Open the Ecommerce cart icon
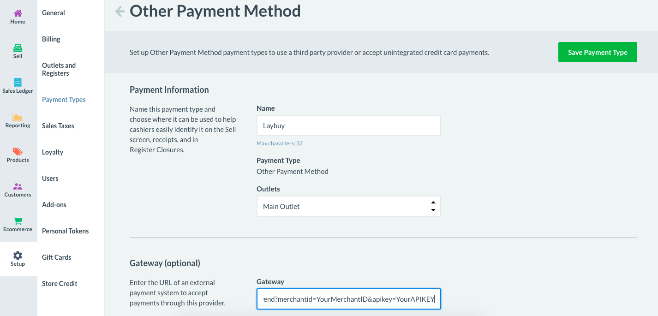 (18, 221)
